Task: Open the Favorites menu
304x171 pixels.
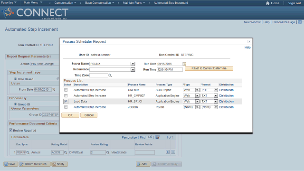Action: coord(9,3)
